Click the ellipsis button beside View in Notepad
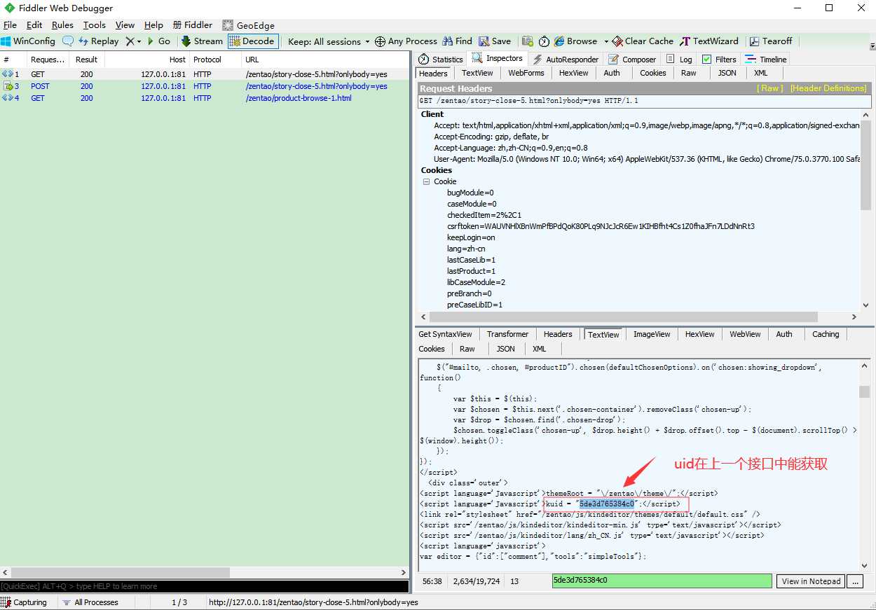The width and height of the screenshot is (876, 610). pos(854,581)
